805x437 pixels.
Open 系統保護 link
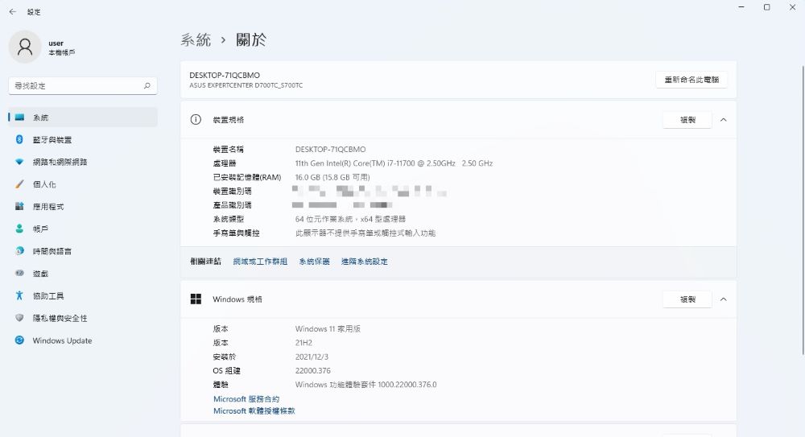314,262
